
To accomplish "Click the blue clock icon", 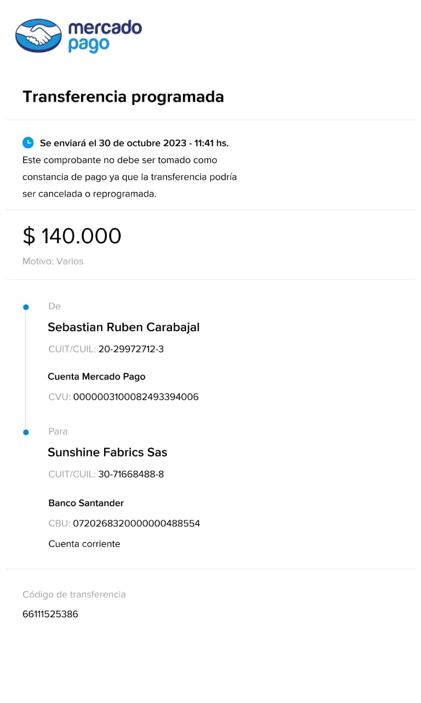I will tap(28, 143).
